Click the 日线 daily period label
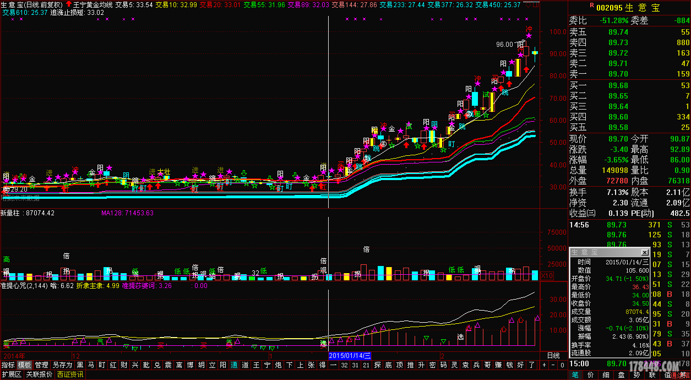691x380 pixels. click(x=553, y=356)
